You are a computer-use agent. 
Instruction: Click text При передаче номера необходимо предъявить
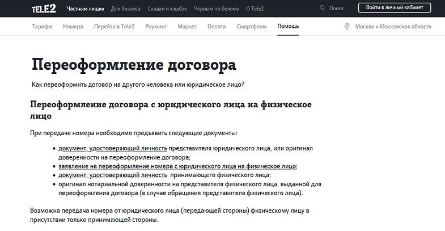[134, 133]
